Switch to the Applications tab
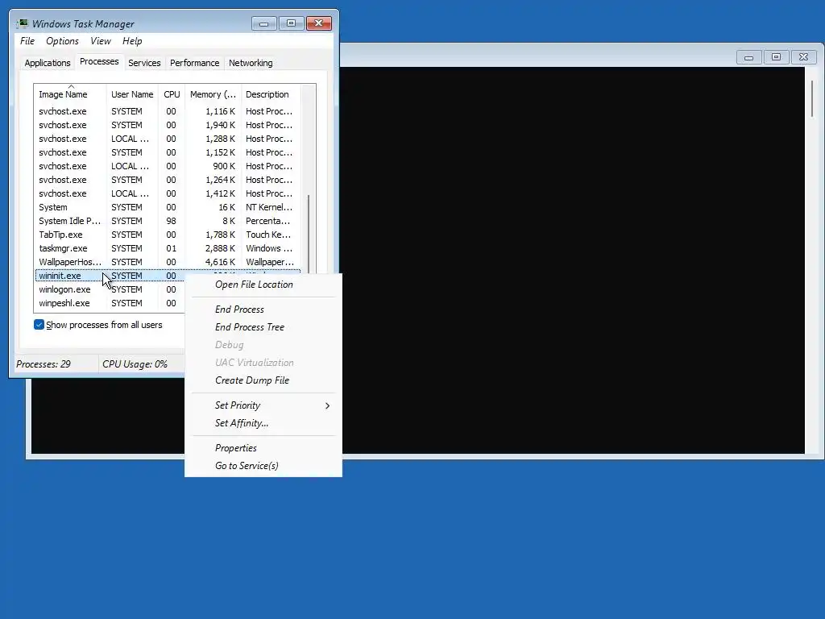 [x=48, y=63]
